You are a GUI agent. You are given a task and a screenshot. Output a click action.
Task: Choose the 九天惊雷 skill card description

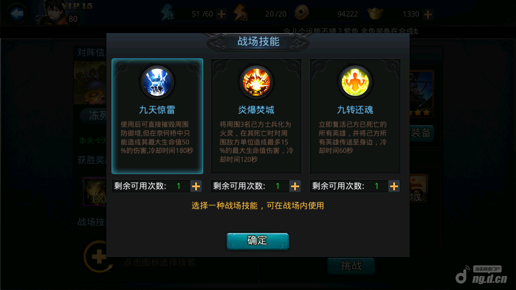157,138
